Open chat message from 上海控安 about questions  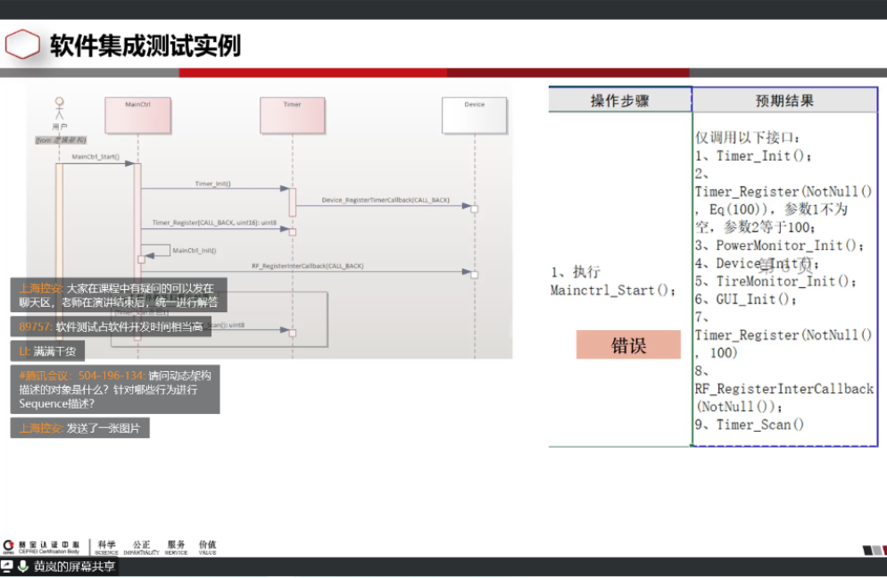119,295
